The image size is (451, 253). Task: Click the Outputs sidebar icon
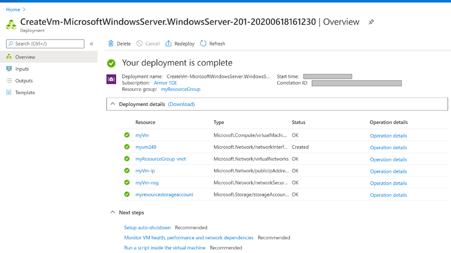(9, 81)
